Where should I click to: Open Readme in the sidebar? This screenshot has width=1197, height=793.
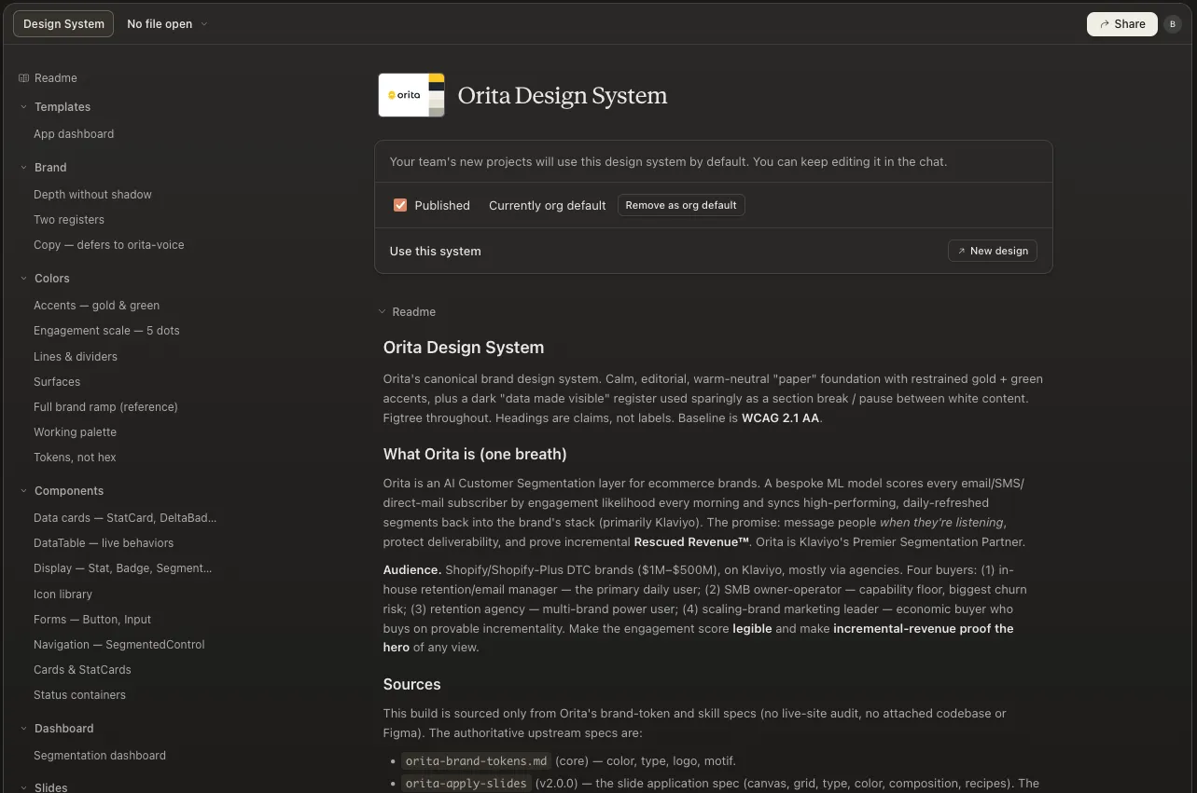[x=56, y=78]
